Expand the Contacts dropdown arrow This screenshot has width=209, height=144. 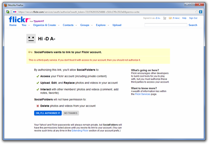coord(76,25)
